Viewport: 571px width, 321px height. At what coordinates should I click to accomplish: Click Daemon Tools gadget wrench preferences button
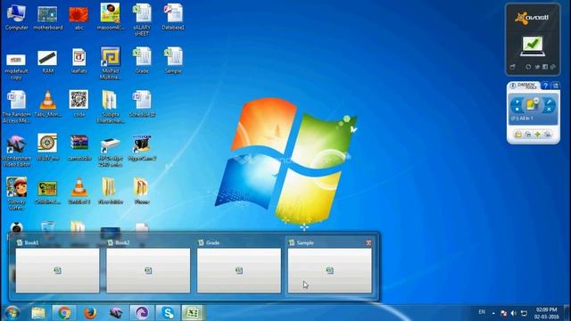pos(549,102)
